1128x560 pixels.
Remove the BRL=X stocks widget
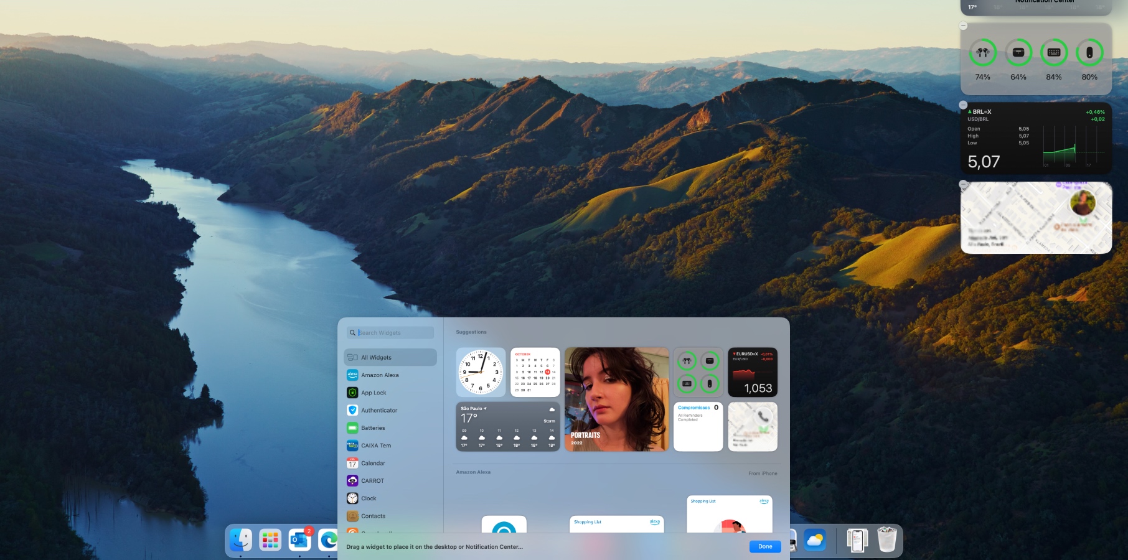[964, 105]
